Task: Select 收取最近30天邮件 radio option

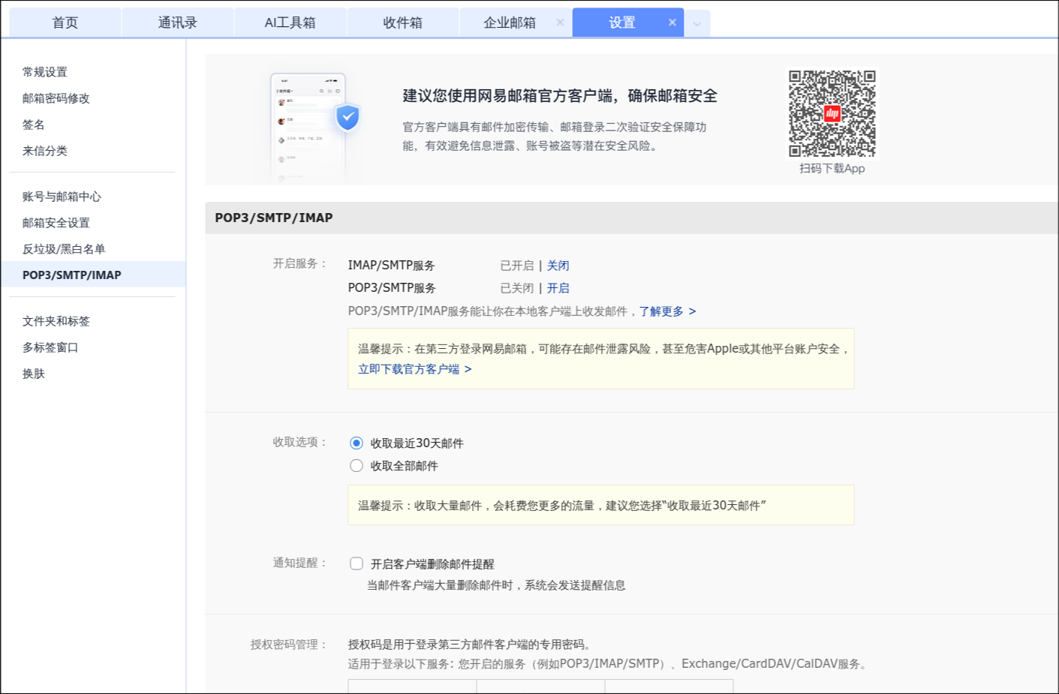Action: point(357,443)
